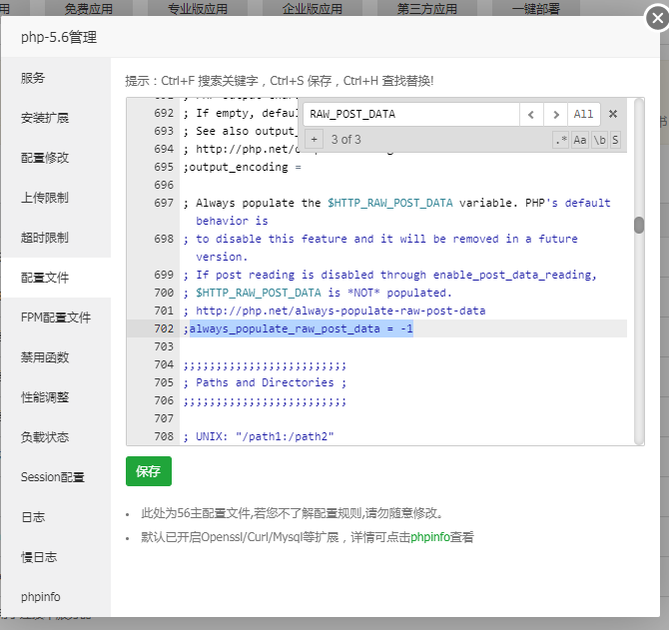
Task: Toggle RegExp search option
Action: point(561,140)
